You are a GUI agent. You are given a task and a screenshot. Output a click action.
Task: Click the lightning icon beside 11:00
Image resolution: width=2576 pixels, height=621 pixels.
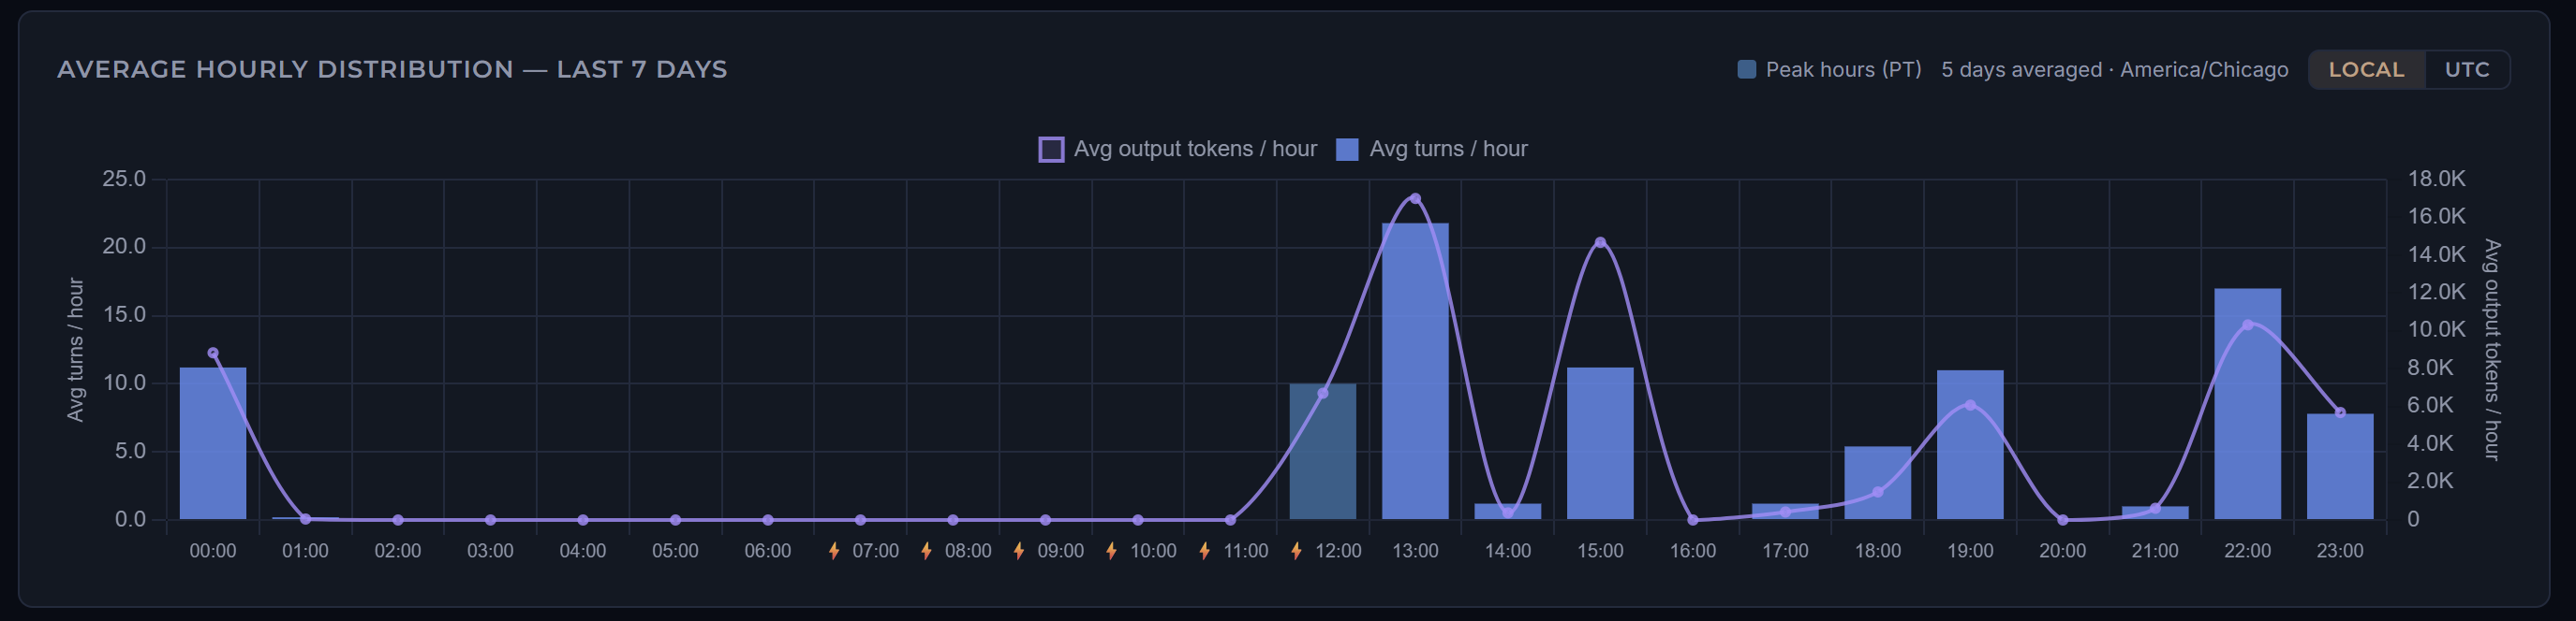(x=1204, y=551)
